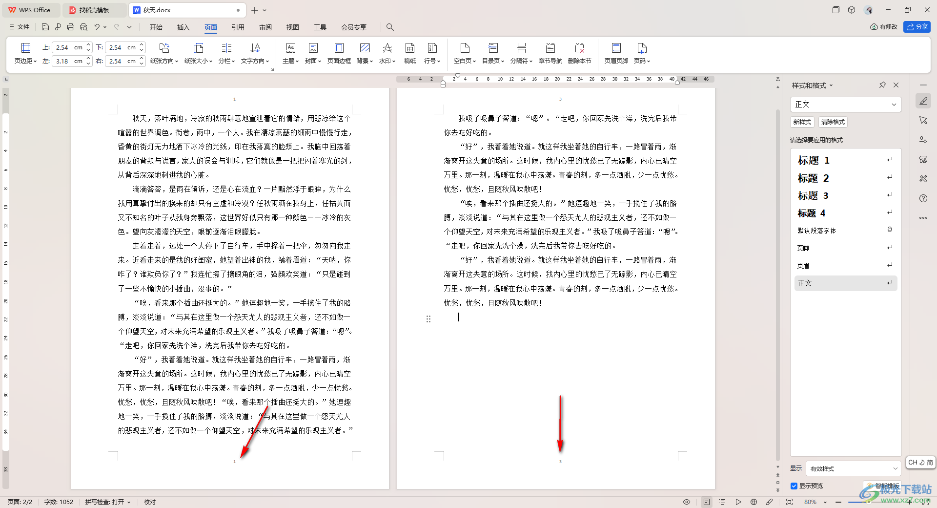Open the 主题 theme gallery

290,53
